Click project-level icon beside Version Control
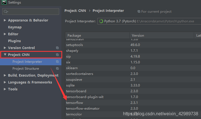This screenshot has height=119, width=201. [57, 48]
